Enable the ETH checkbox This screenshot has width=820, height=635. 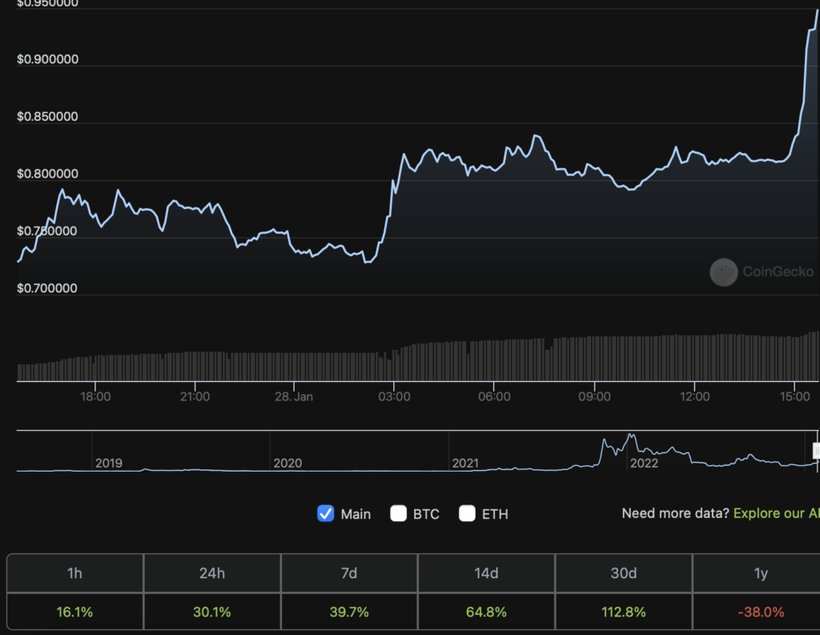(467, 513)
